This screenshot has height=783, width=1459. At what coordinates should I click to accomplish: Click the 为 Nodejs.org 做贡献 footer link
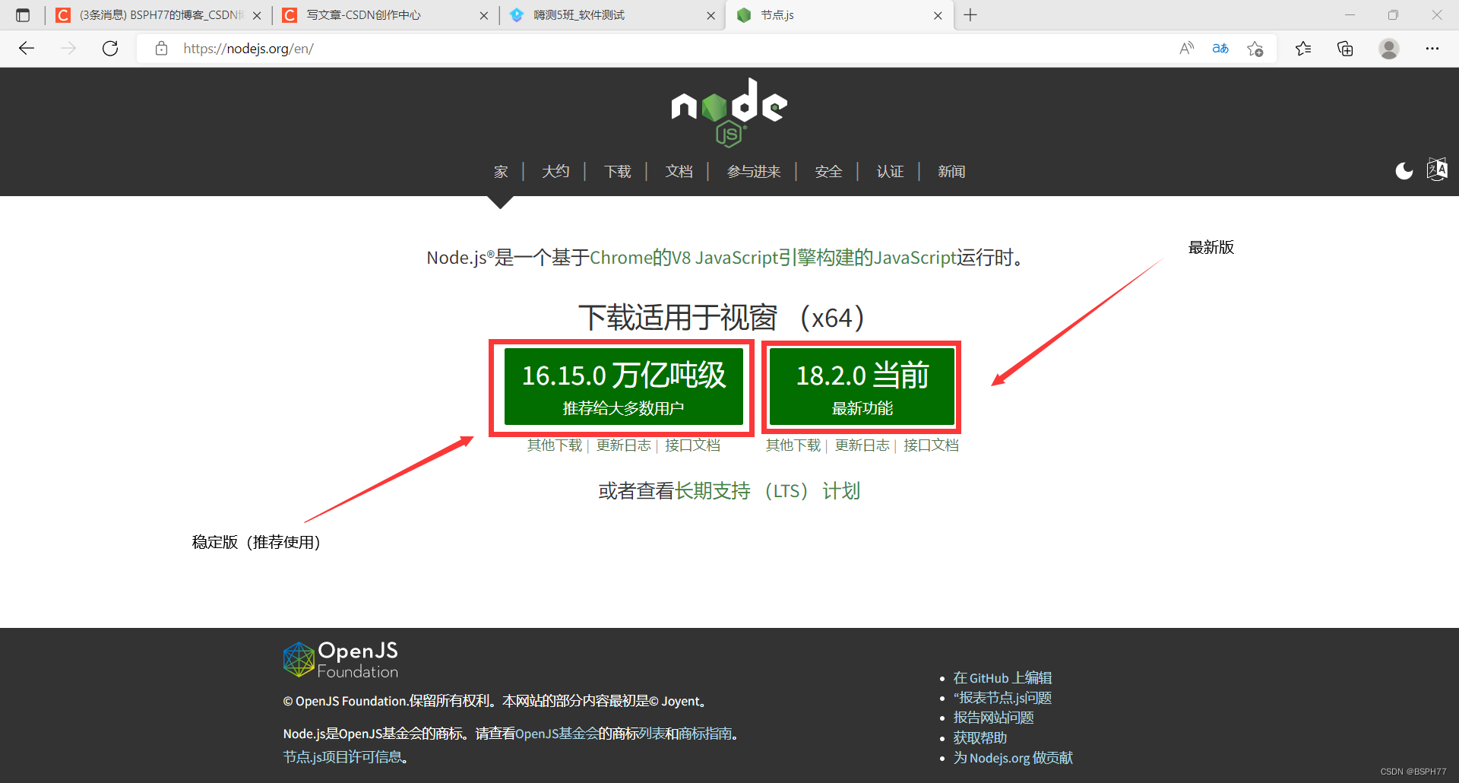tap(1012, 757)
